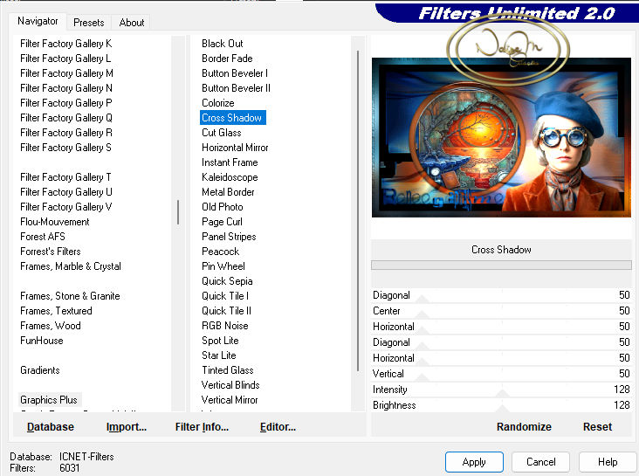
Task: Open the Database menu button
Action: tap(51, 426)
